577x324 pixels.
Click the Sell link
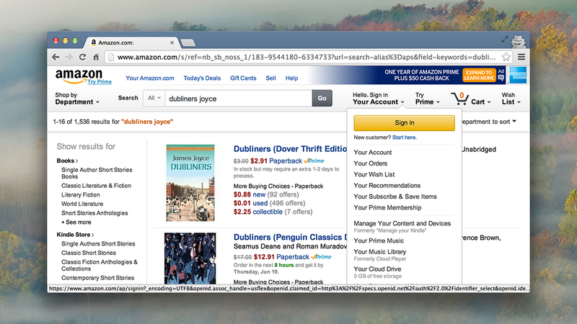[271, 78]
